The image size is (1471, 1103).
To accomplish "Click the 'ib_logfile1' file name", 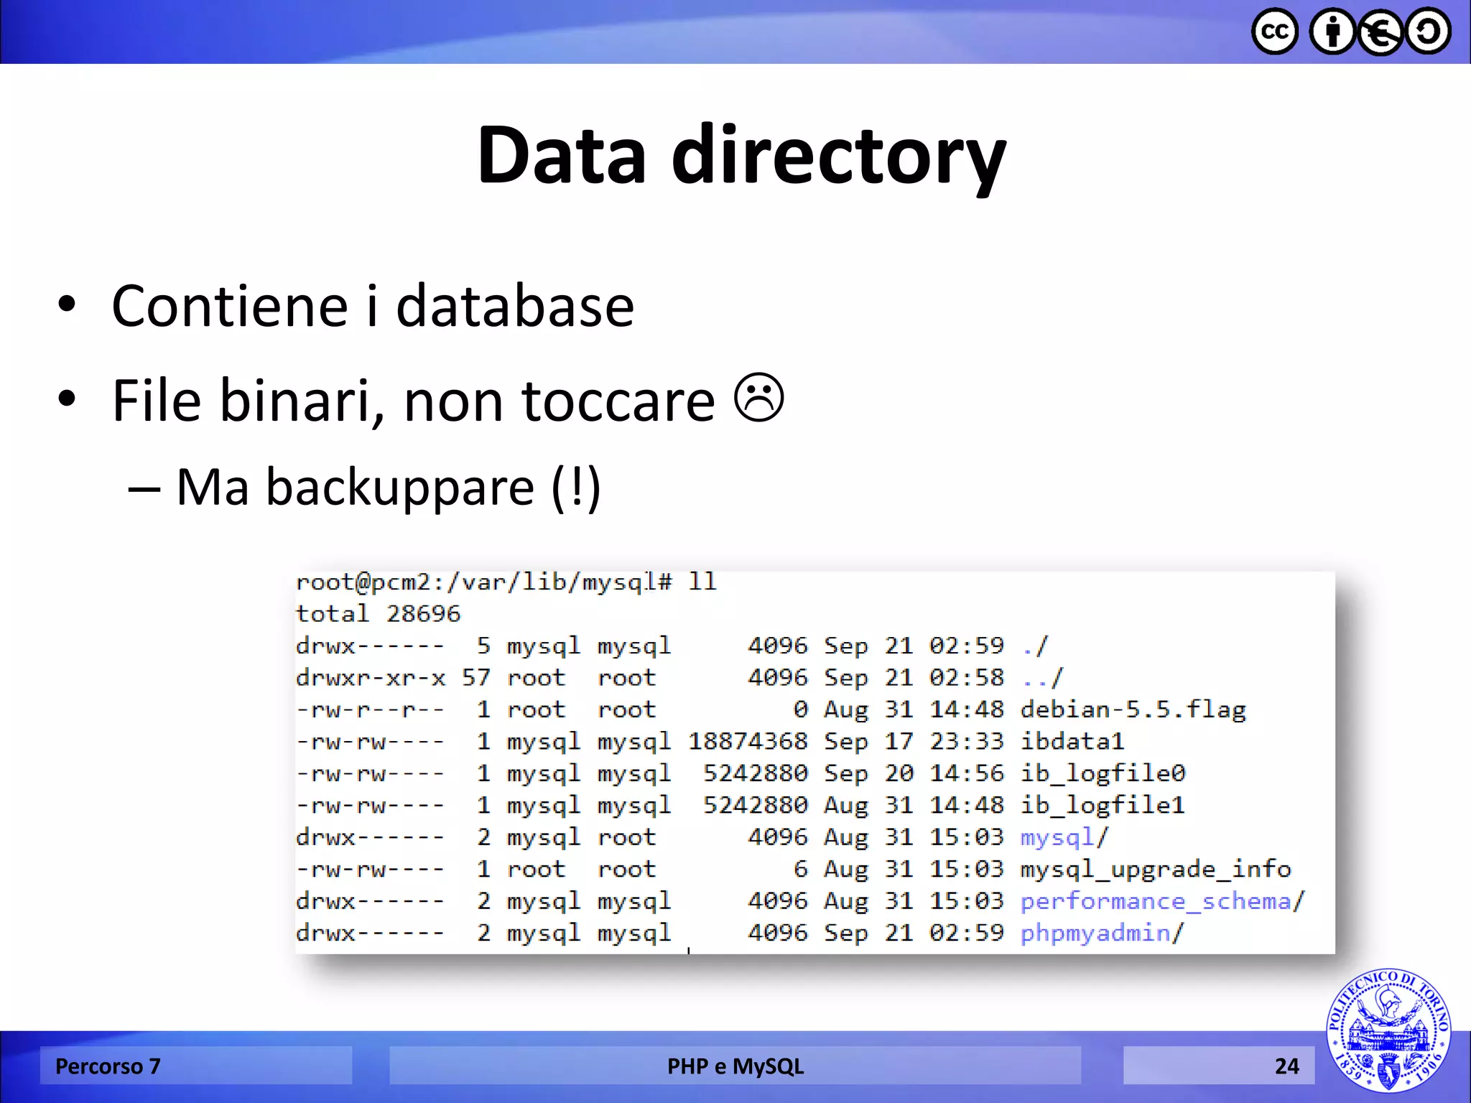I will coord(1103,805).
